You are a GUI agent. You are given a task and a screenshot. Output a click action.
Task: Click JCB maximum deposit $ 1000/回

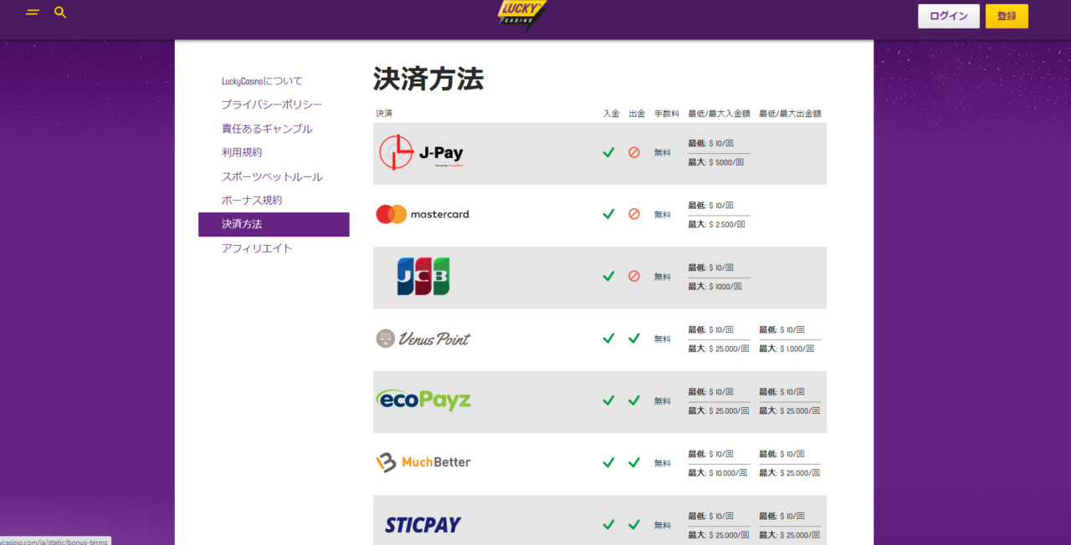tap(715, 286)
